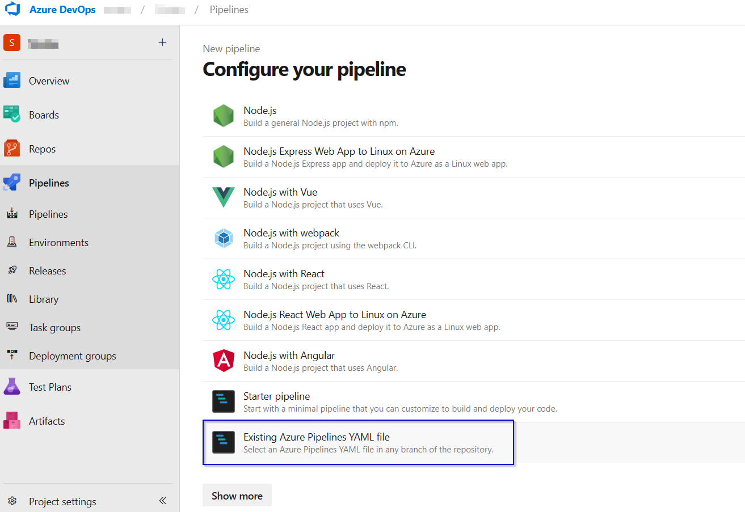Click the Starter pipeline YAML icon
This screenshot has width=745, height=512.
click(224, 401)
